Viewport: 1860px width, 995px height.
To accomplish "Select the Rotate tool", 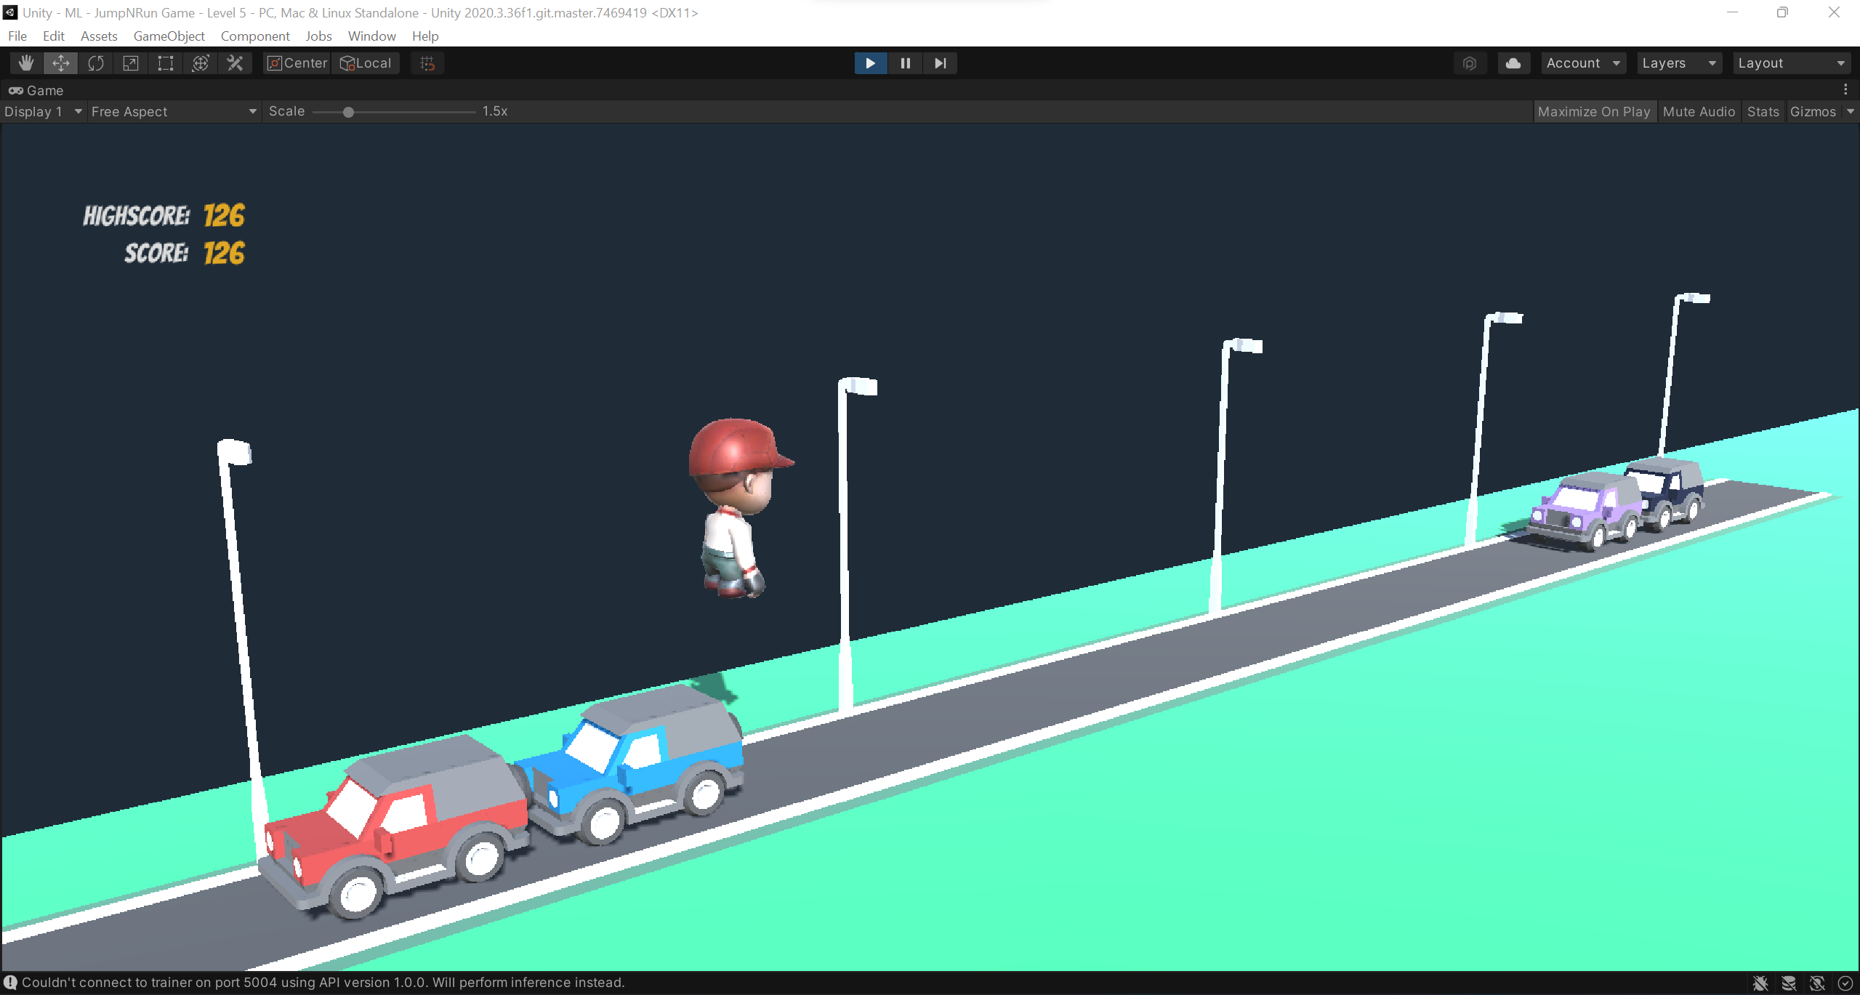I will 95,63.
